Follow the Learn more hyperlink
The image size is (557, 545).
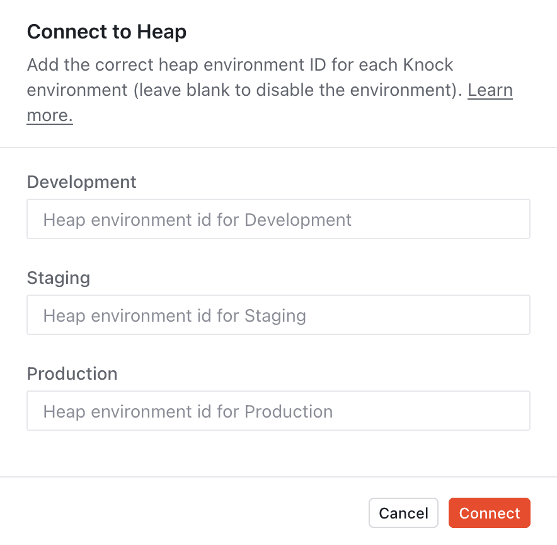coord(490,90)
